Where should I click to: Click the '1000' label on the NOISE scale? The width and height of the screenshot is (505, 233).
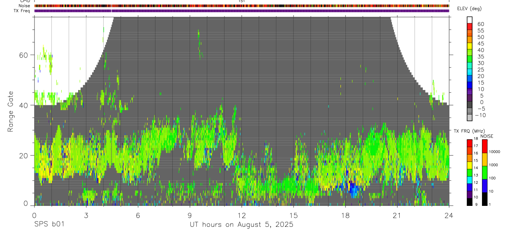pos(494,165)
